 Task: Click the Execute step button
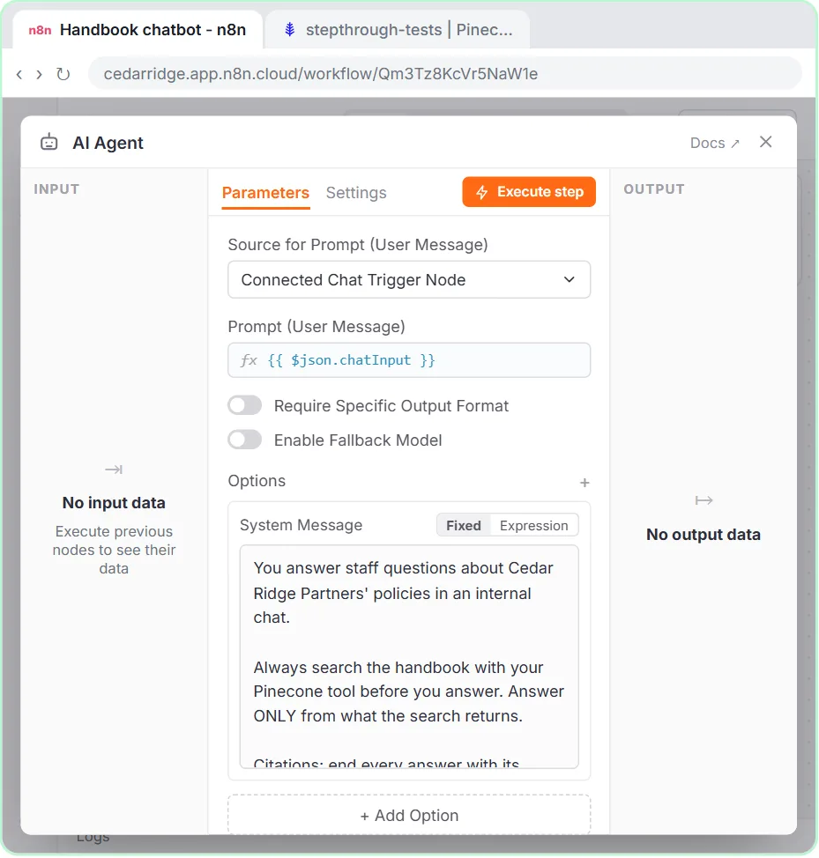pyautogui.click(x=529, y=192)
